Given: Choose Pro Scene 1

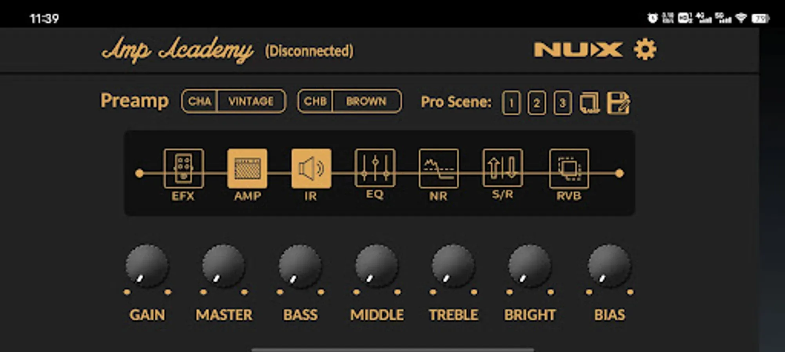Looking at the screenshot, I should tap(511, 103).
